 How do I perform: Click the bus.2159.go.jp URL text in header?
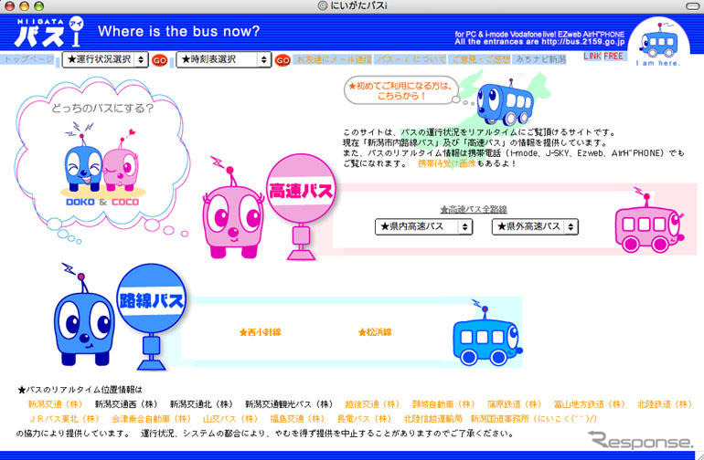pyautogui.click(x=582, y=42)
